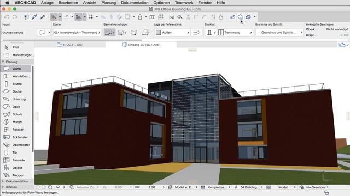This screenshot has width=350, height=196.
Task: Click the Model renovation filter button
Action: [x=281, y=187]
